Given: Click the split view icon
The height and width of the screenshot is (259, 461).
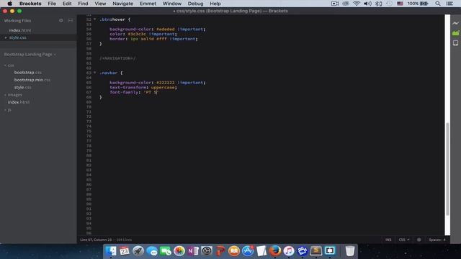Looking at the screenshot, I should 71,21.
